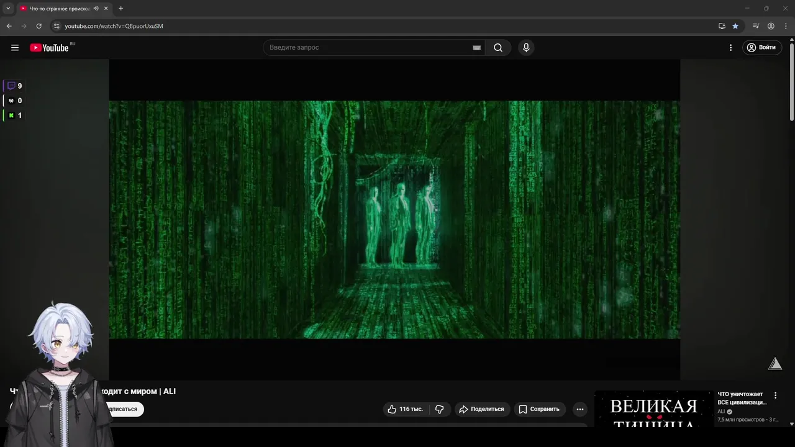Image resolution: width=795 pixels, height=447 pixels.
Task: Select the youtube.com URL address bar
Action: click(x=114, y=26)
